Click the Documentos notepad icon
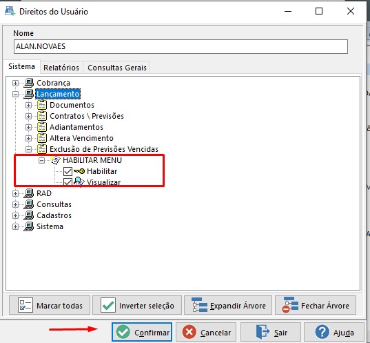The image size is (370, 343). pos(42,105)
